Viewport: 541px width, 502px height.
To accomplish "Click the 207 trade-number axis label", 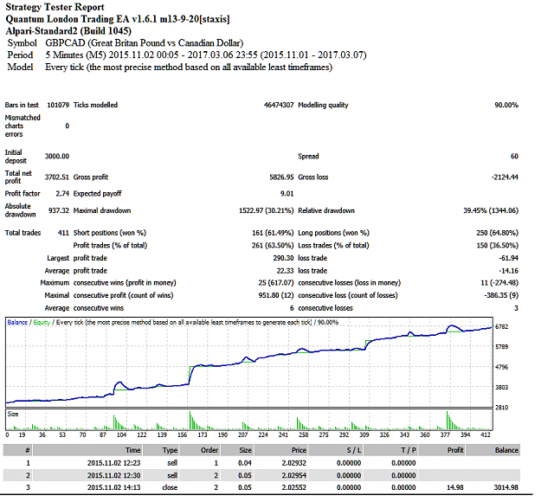I will click(x=243, y=434).
